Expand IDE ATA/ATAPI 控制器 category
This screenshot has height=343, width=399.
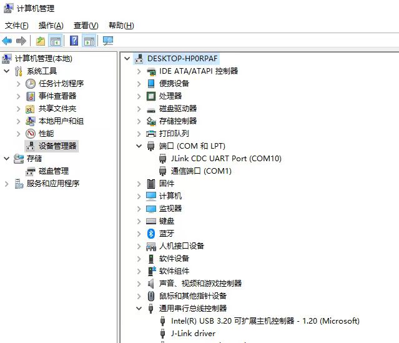(139, 71)
